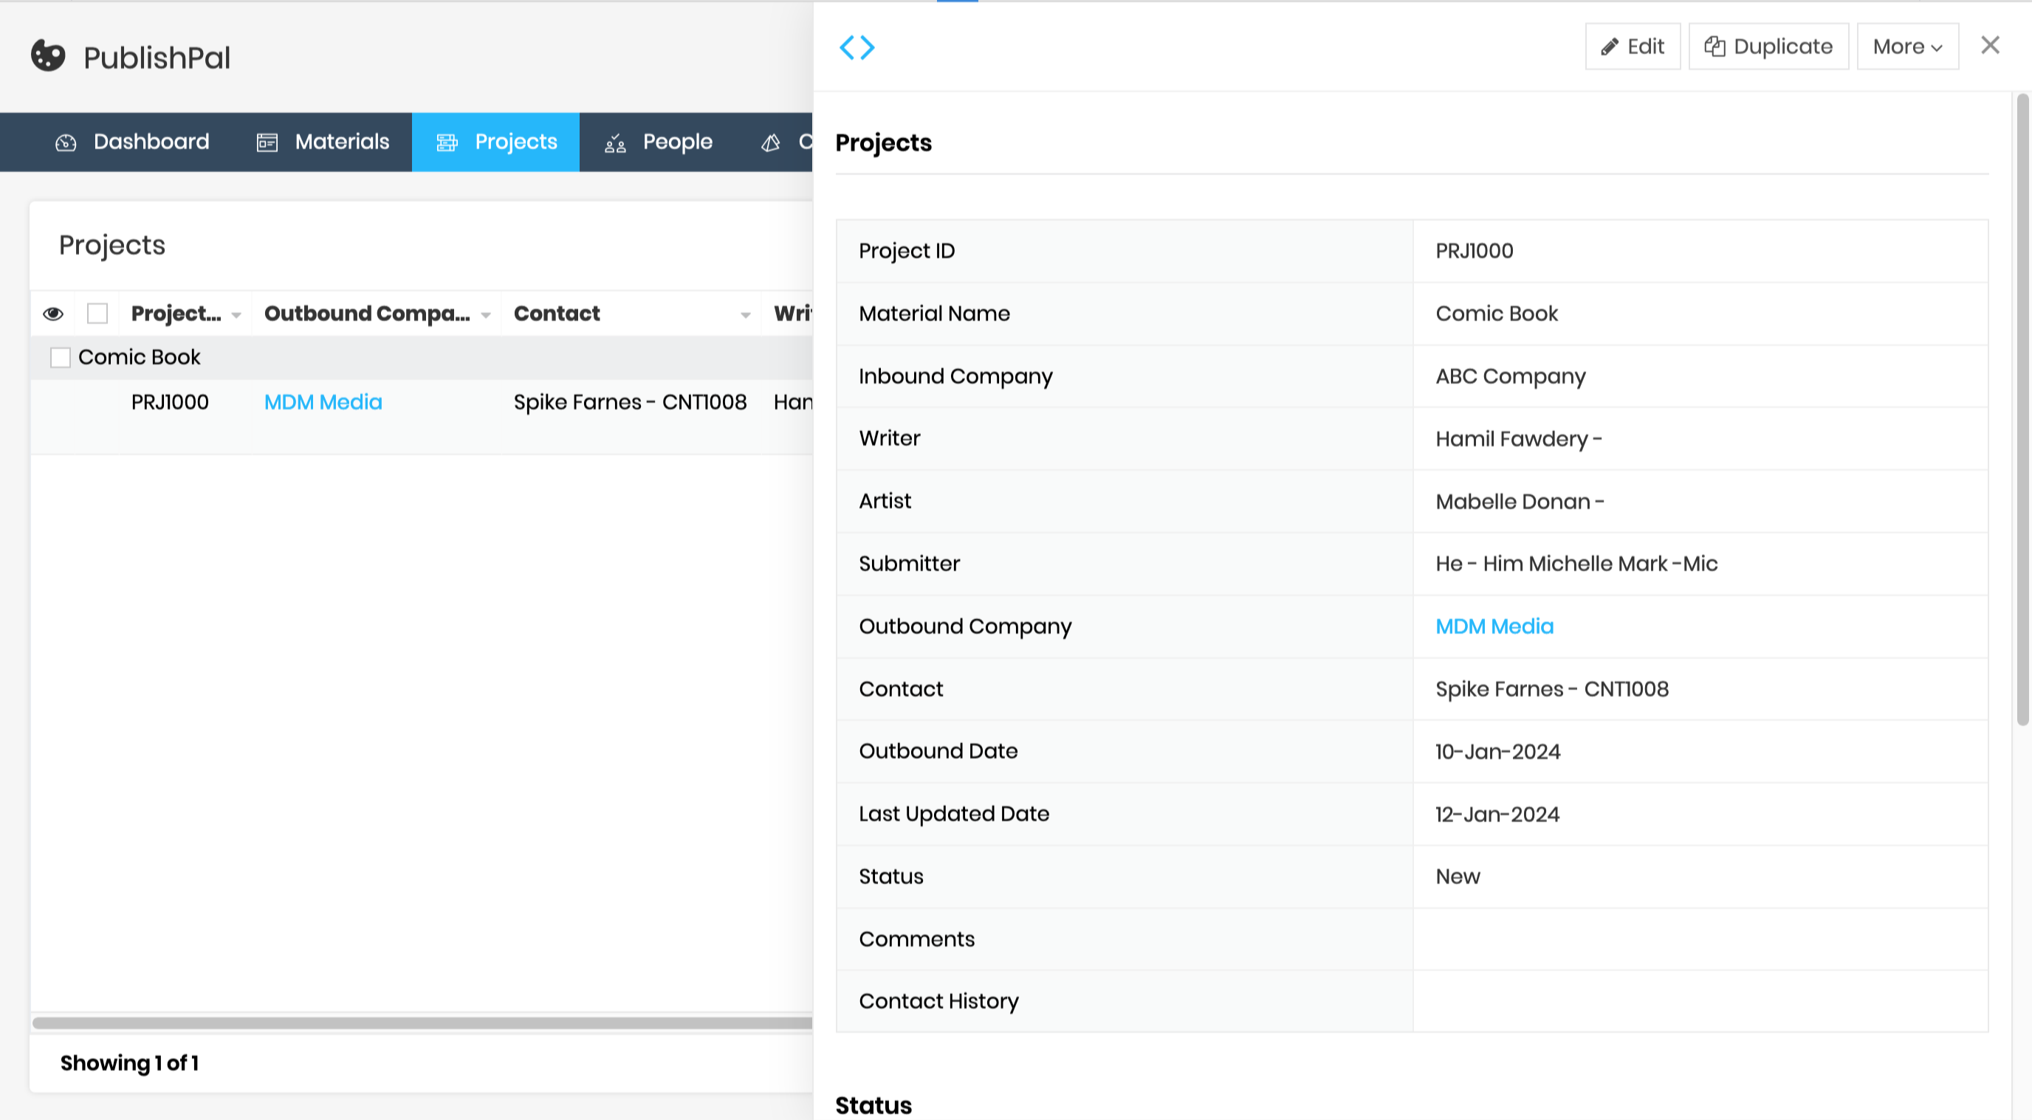Click the 10-Jan-2024 outbound date value
The width and height of the screenshot is (2032, 1120).
click(1498, 751)
